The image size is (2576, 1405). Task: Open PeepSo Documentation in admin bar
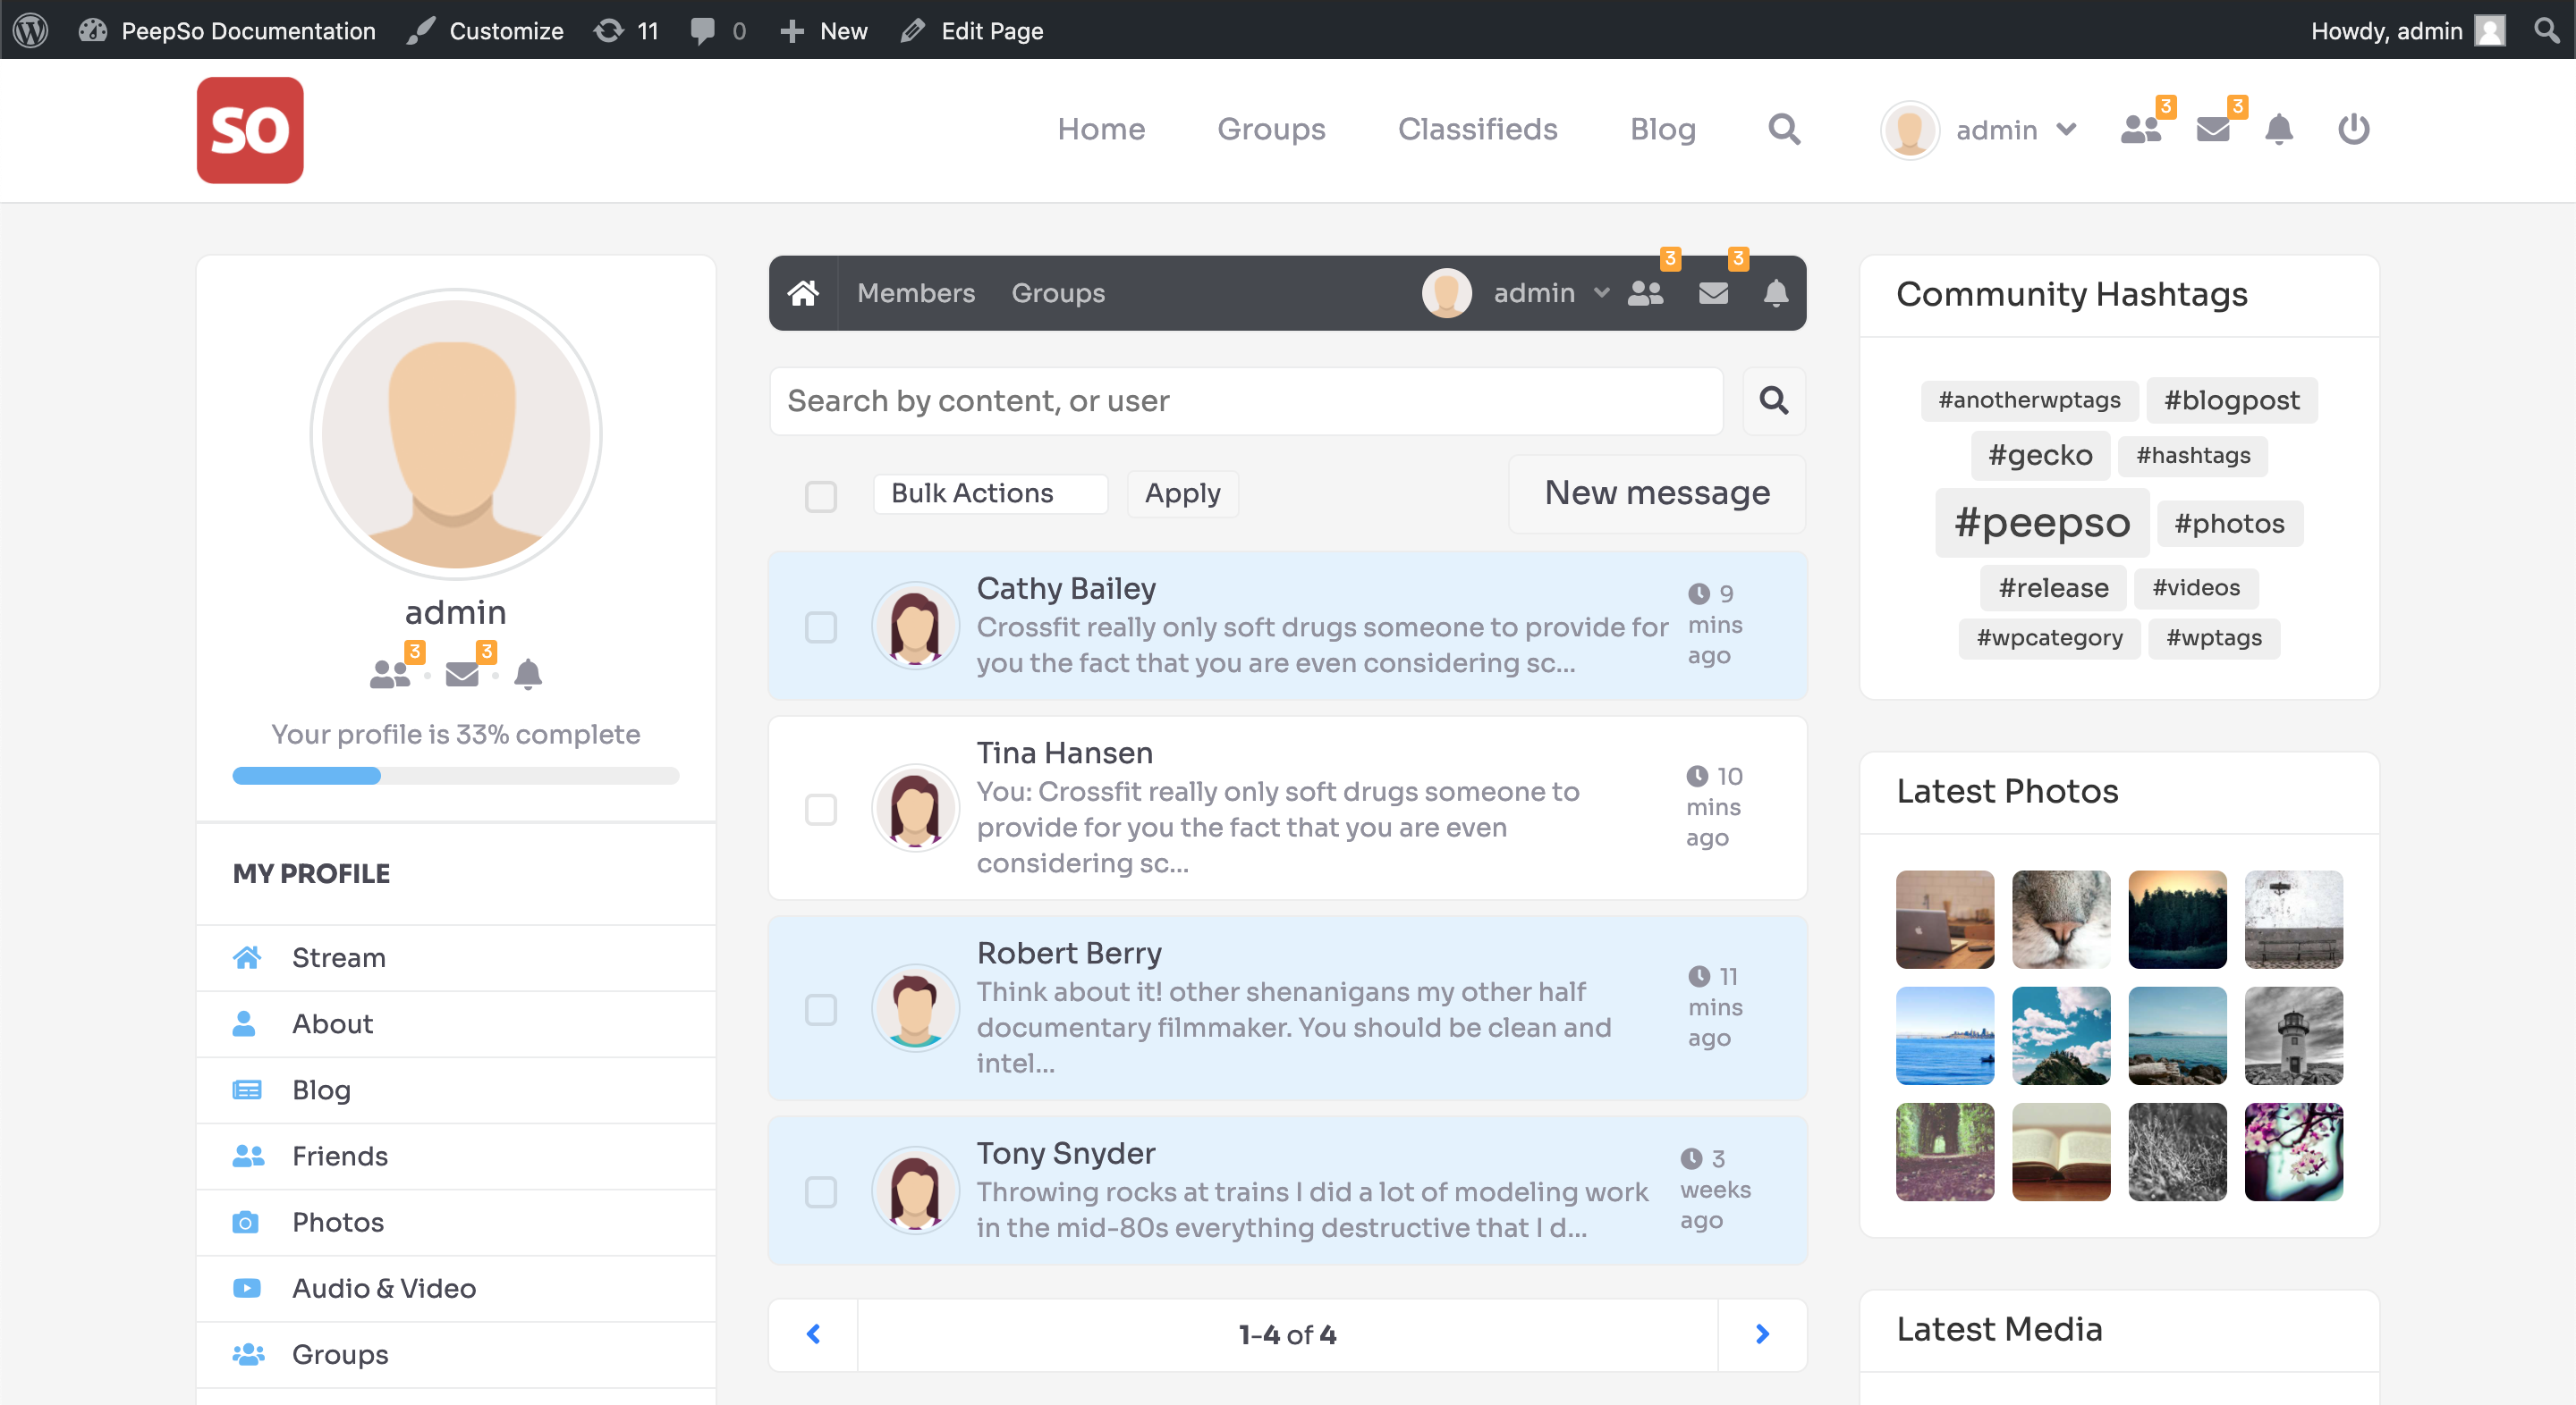tap(227, 31)
